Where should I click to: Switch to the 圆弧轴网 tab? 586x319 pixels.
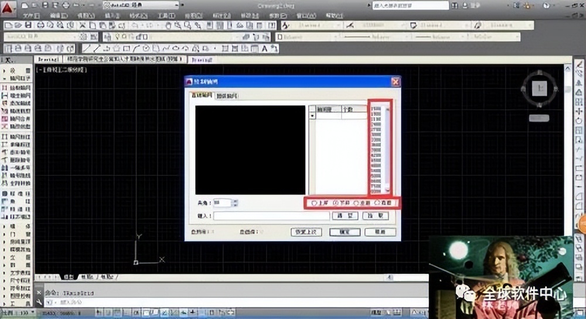(x=226, y=96)
